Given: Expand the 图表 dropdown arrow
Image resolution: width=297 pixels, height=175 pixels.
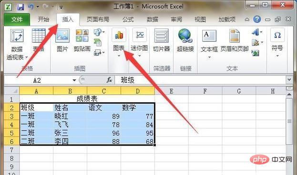Looking at the screenshot, I should 119,56.
